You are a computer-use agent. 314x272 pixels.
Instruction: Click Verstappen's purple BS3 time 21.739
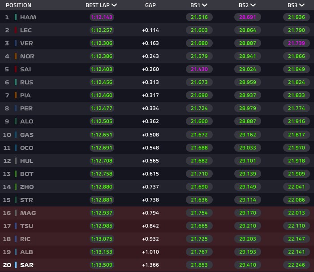click(x=297, y=43)
